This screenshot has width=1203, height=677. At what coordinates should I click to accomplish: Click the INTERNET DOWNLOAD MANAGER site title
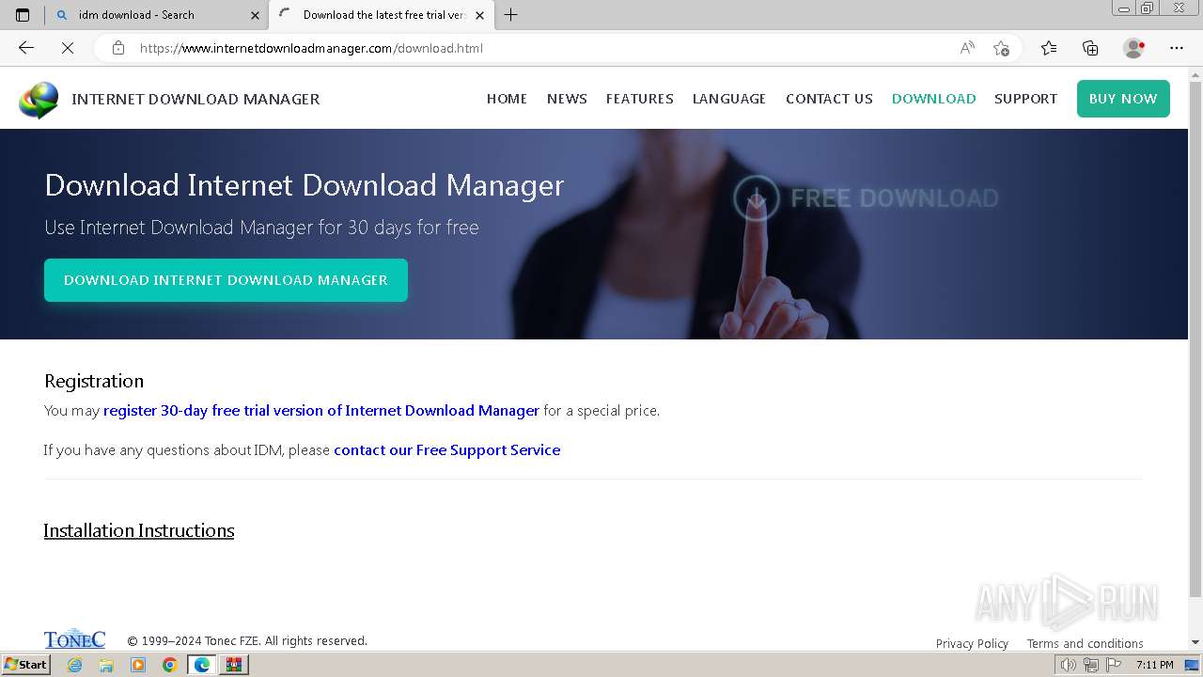[195, 99]
